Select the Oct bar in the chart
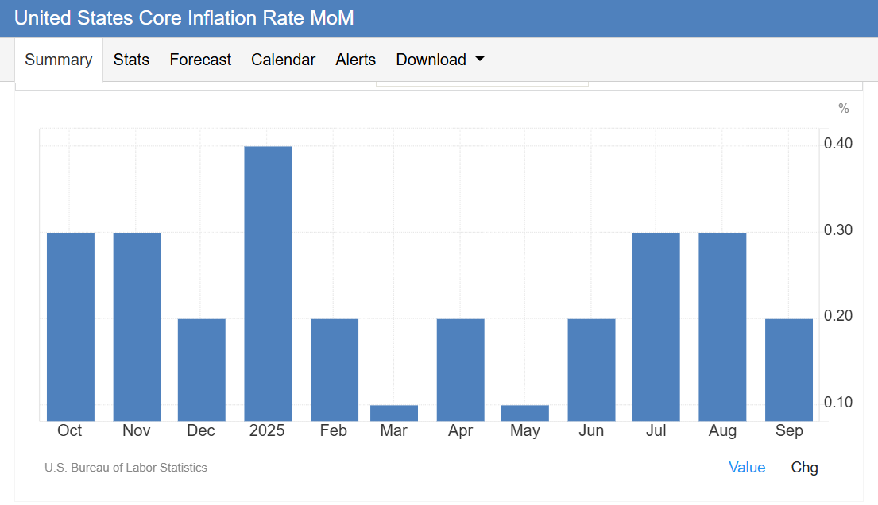Viewport: 878px width, 505px height. click(x=71, y=326)
